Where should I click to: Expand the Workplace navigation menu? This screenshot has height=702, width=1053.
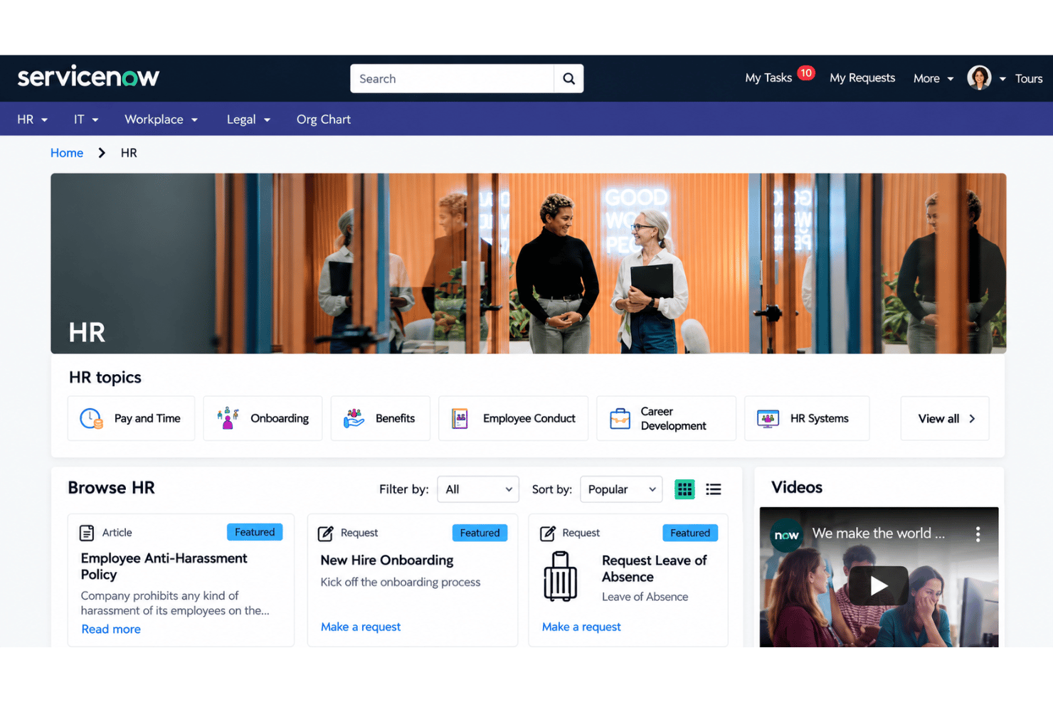pyautogui.click(x=161, y=119)
